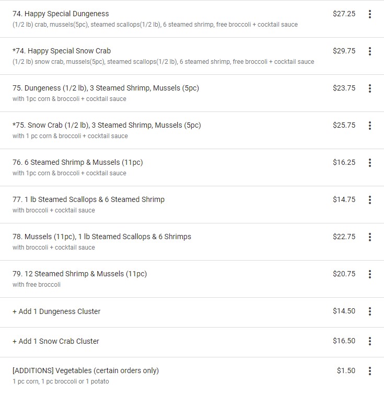
Task: Select 74. Happy Special Dungeness item title
Action: (61, 14)
